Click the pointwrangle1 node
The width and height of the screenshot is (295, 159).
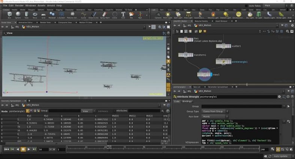223,61
